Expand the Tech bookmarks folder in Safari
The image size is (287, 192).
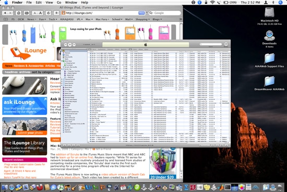click(53, 19)
